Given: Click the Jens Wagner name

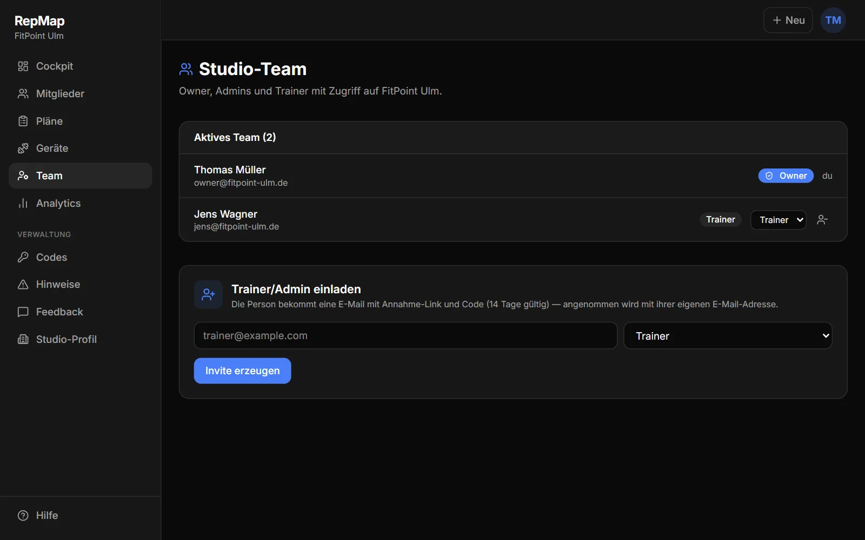Looking at the screenshot, I should 225,214.
